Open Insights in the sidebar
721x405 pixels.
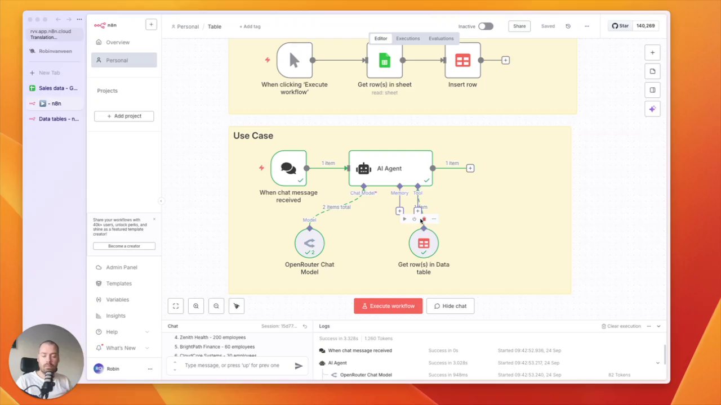(115, 316)
